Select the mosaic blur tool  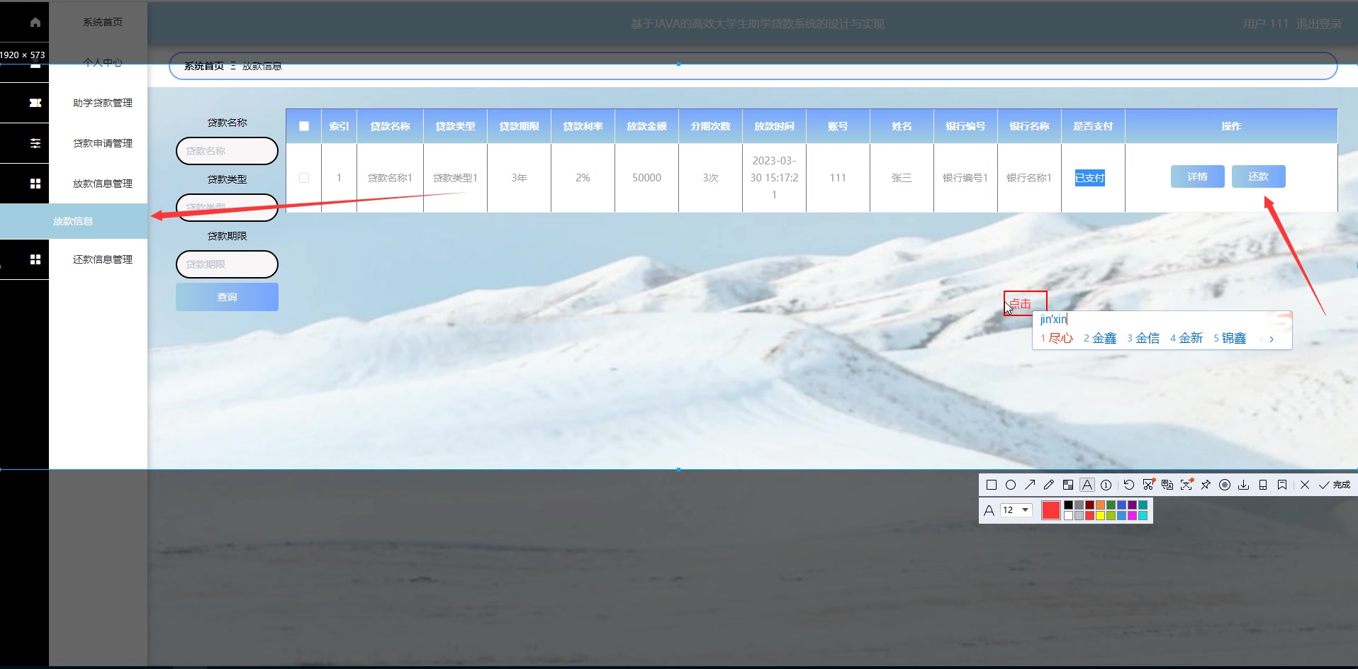click(1068, 485)
